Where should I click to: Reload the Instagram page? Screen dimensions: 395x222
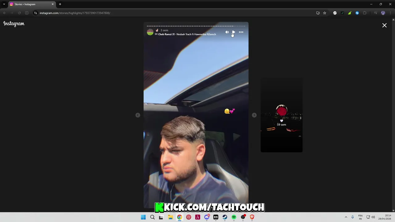click(x=19, y=13)
